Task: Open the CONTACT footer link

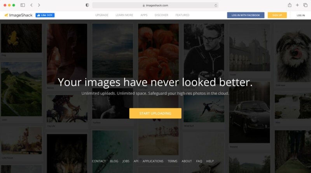Action: coord(99,161)
